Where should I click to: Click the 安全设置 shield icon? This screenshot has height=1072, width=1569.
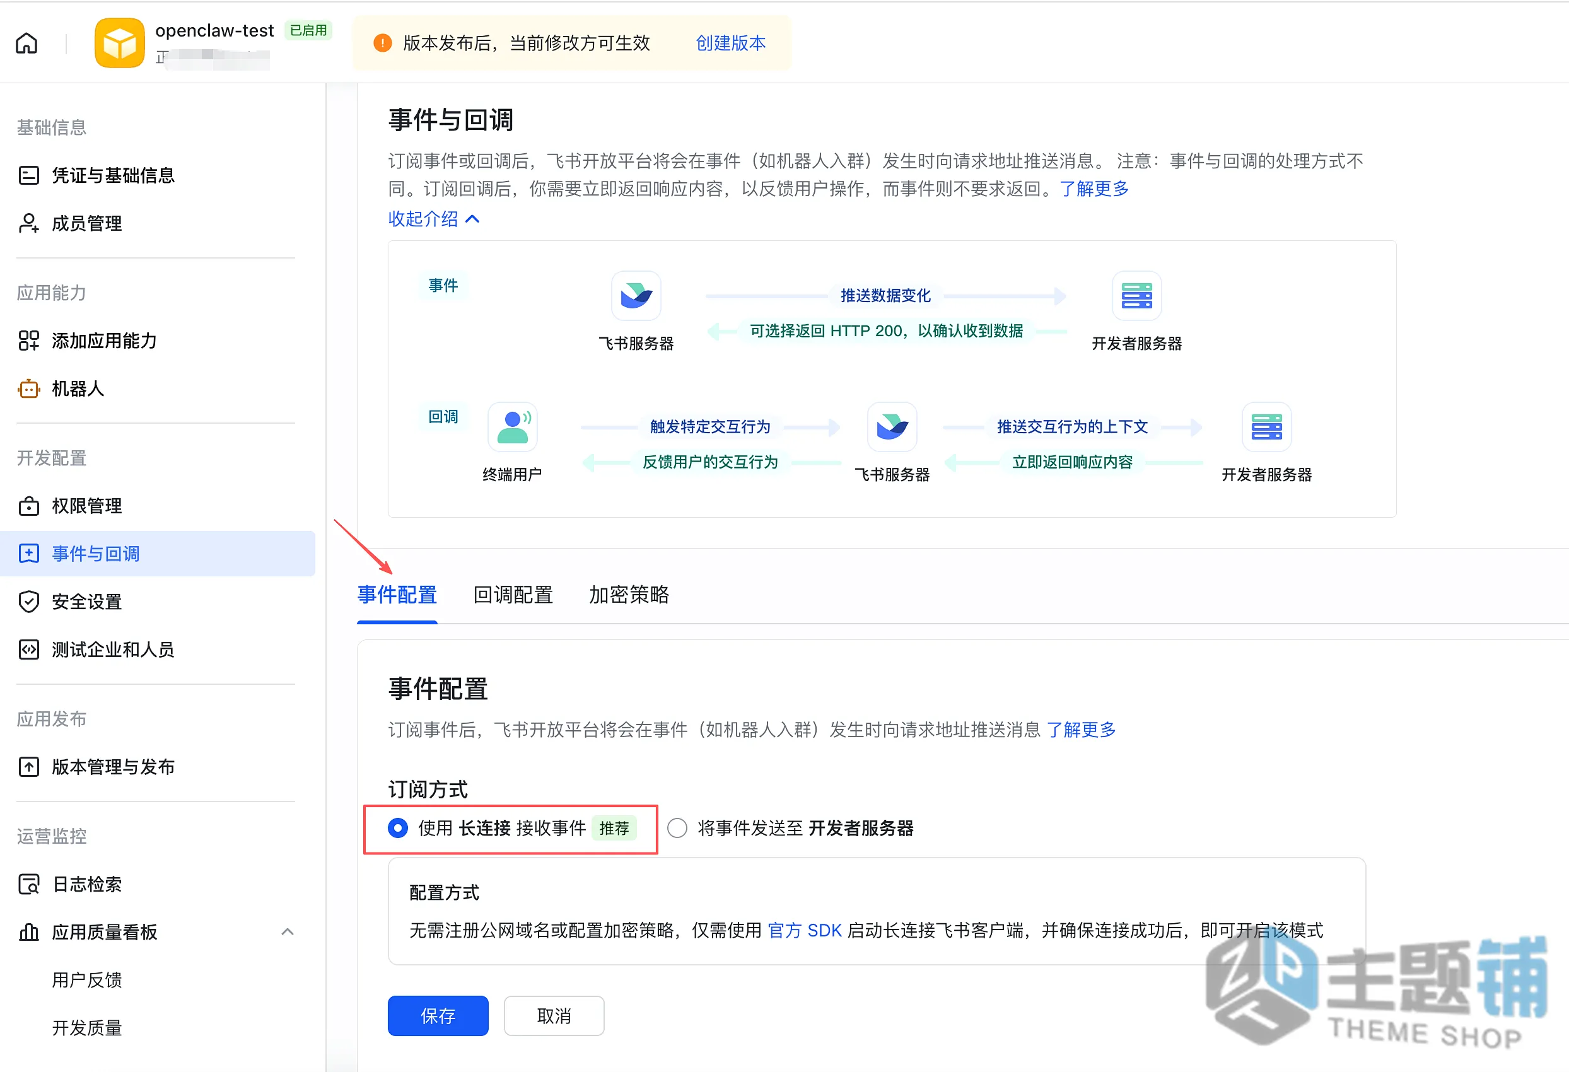click(x=28, y=602)
